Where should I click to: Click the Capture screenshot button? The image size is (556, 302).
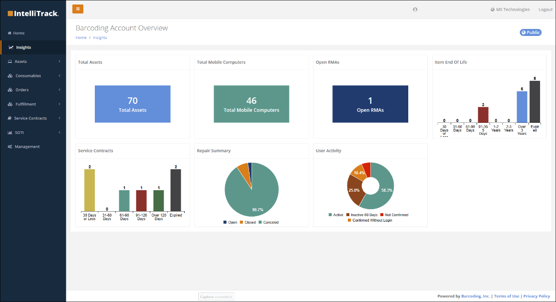(x=216, y=297)
